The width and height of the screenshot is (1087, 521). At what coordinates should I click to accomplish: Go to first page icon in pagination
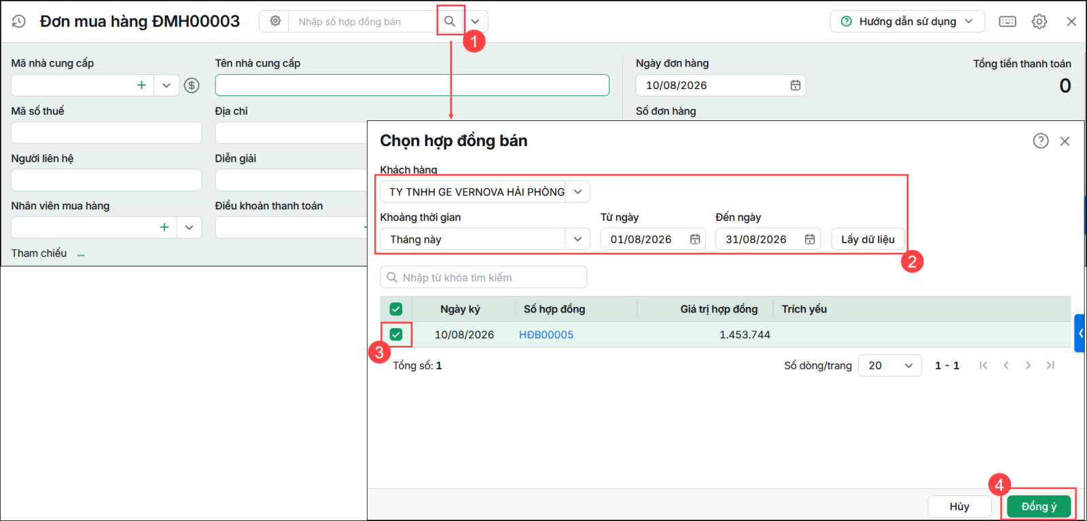983,365
